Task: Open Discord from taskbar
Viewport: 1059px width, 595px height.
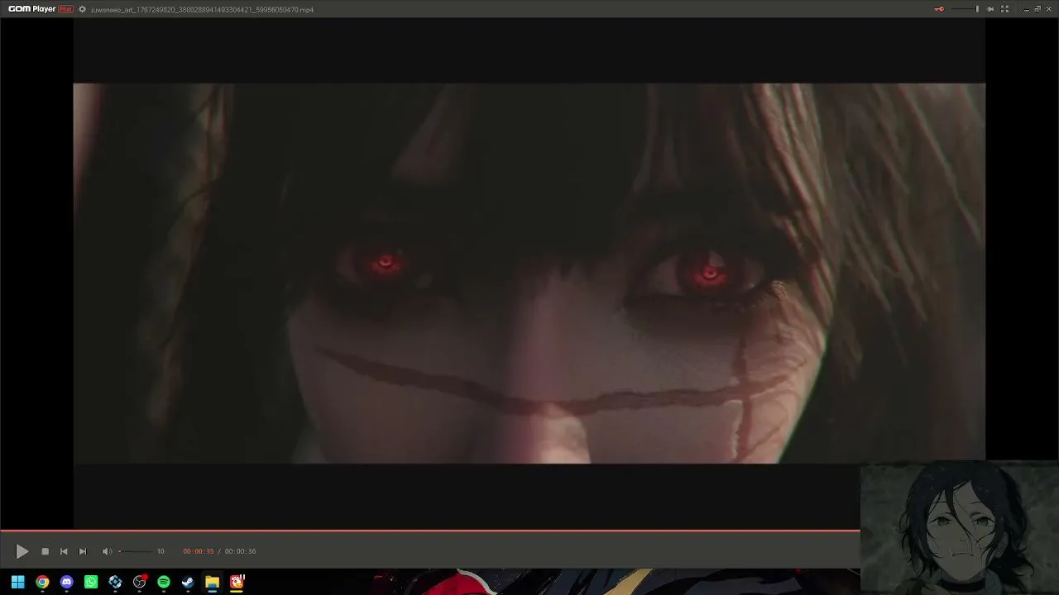Action: pyautogui.click(x=67, y=582)
